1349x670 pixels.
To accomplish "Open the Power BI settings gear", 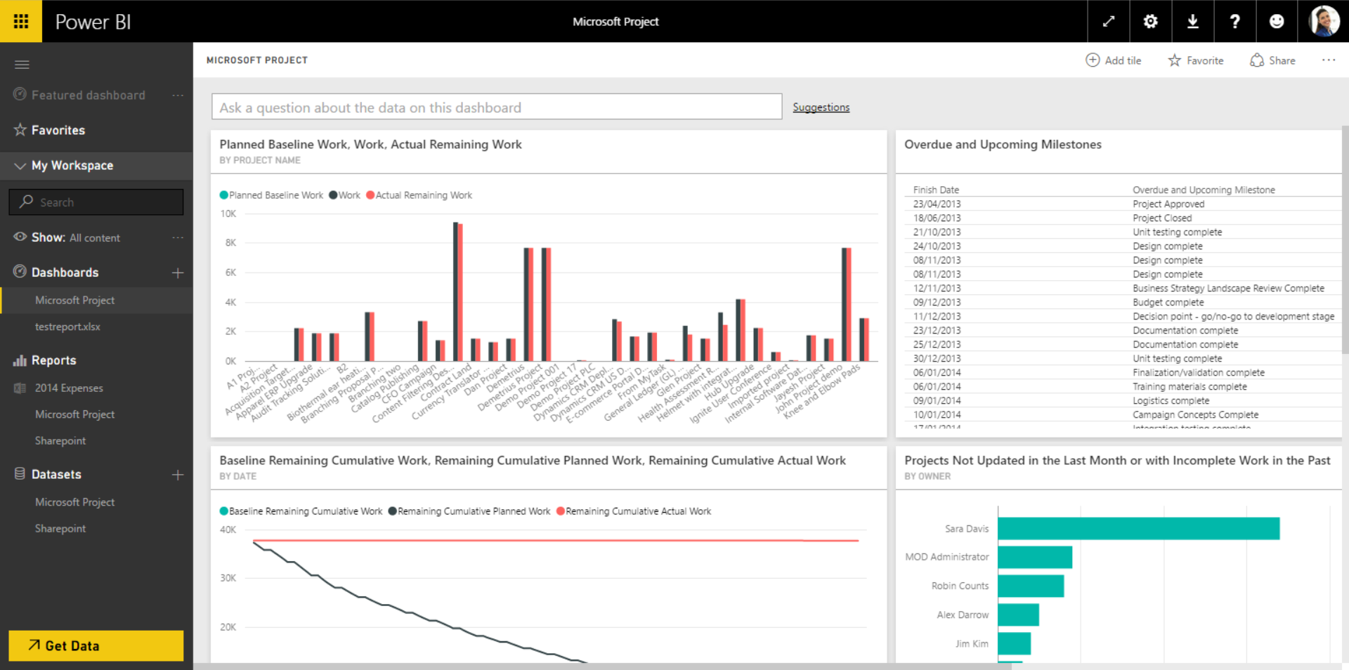I will pyautogui.click(x=1150, y=21).
